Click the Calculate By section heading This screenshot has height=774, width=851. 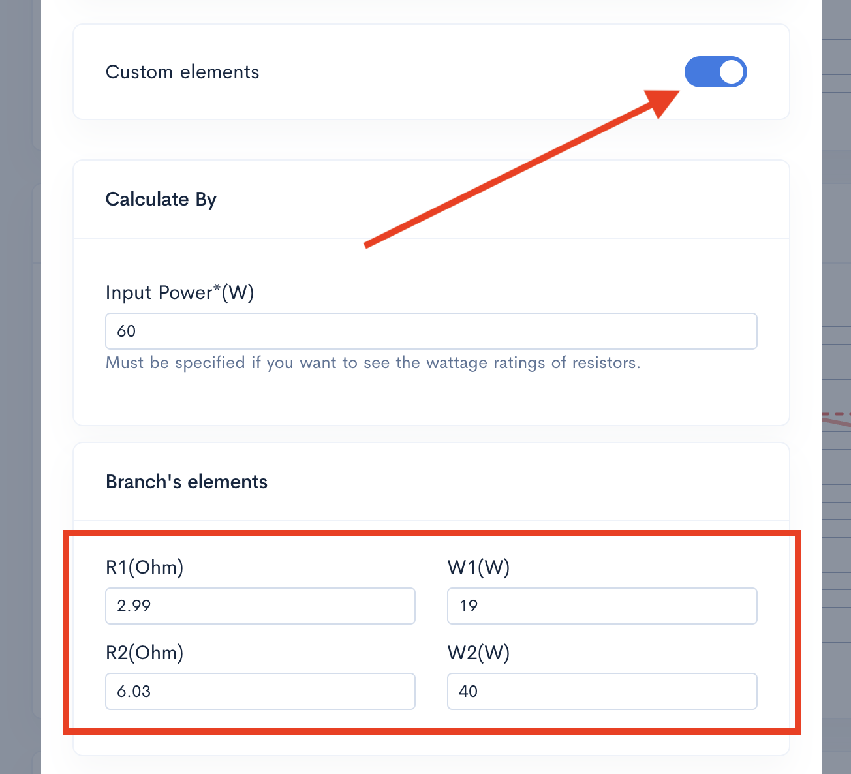click(x=161, y=199)
